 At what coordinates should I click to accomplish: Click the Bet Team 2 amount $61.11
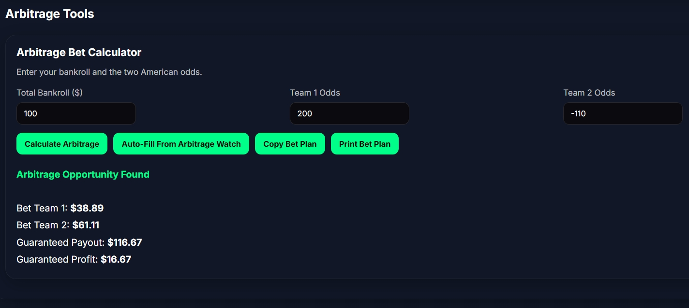pos(86,224)
